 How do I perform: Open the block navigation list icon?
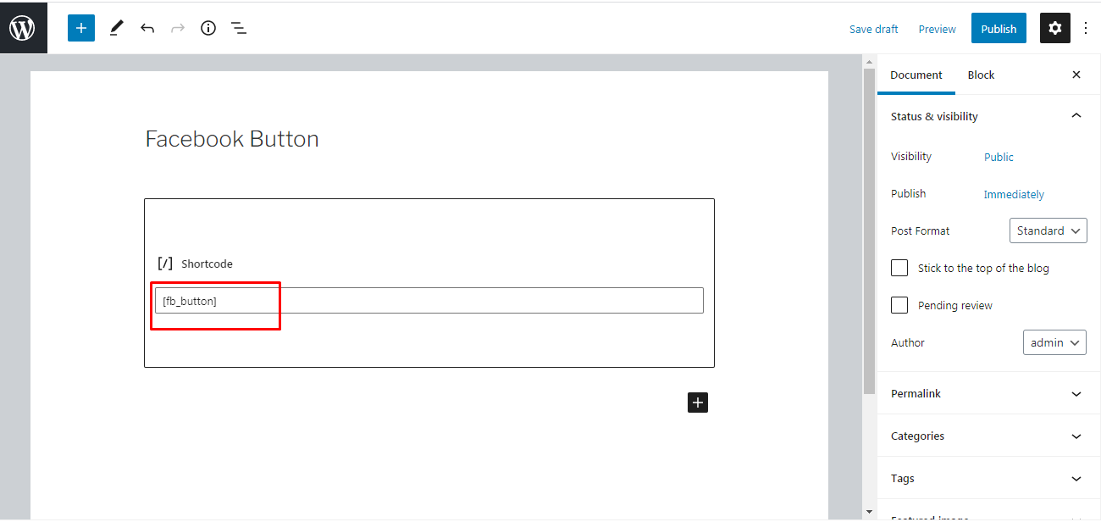coord(239,28)
